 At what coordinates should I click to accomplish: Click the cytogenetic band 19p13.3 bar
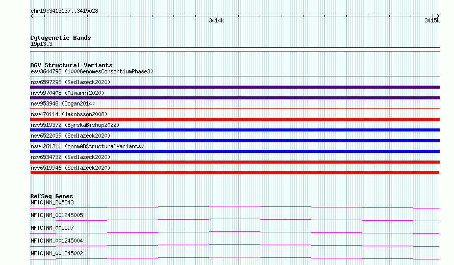pos(235,49)
